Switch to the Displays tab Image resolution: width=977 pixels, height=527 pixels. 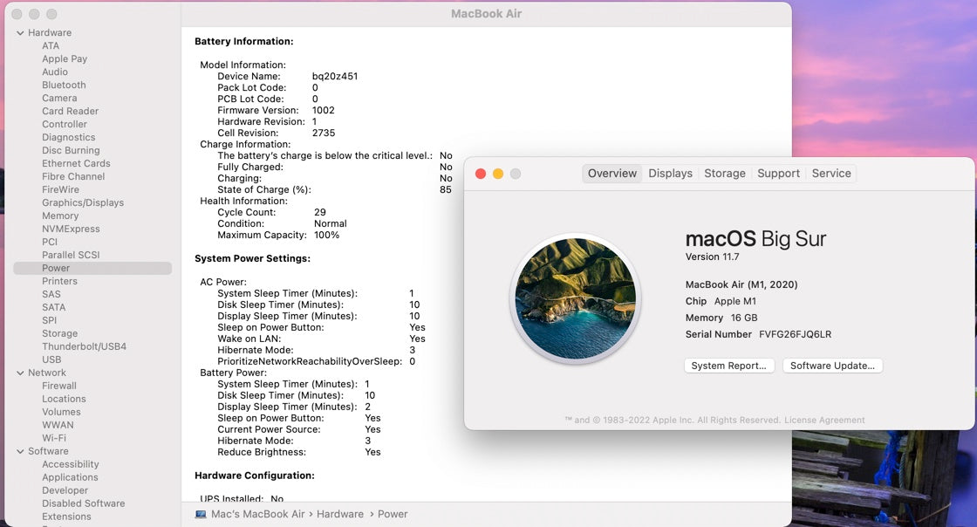670,173
